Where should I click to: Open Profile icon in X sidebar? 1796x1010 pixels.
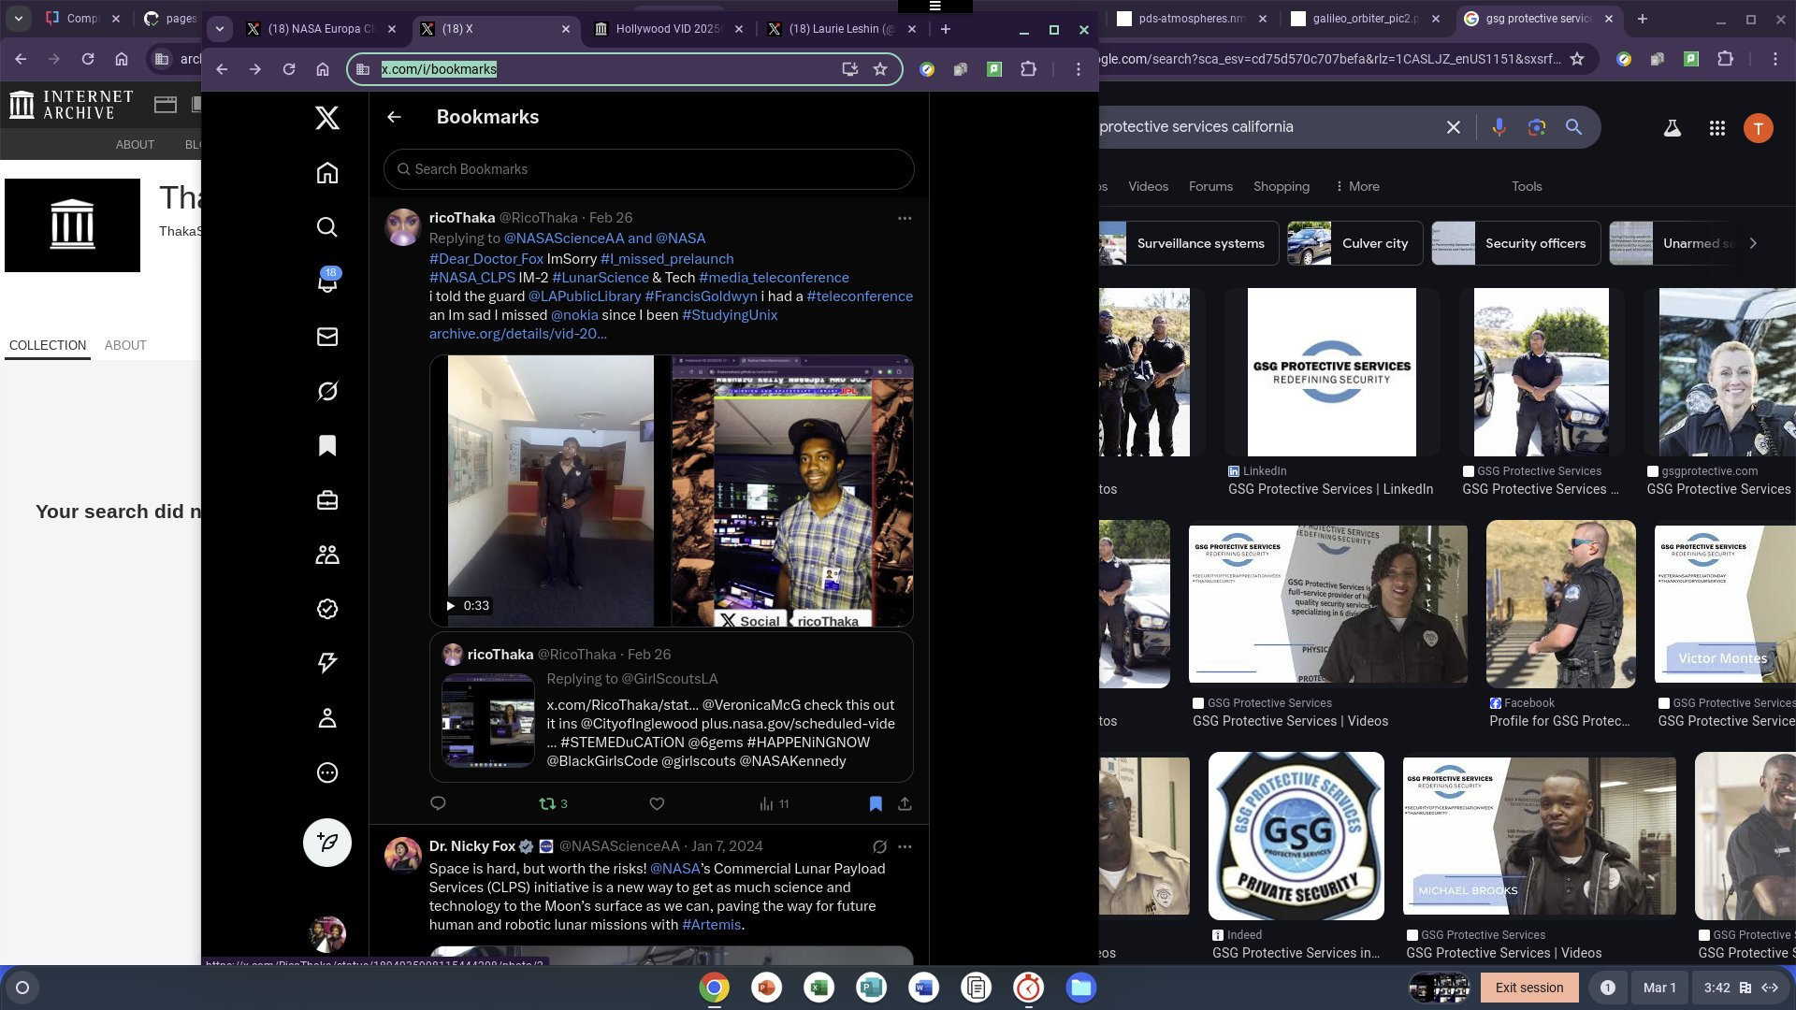click(x=326, y=718)
